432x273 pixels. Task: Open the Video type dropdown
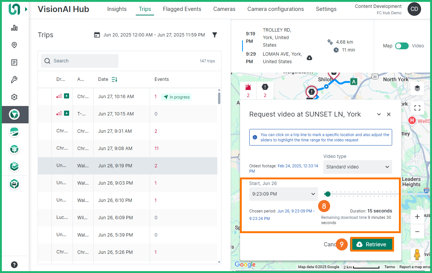357,167
